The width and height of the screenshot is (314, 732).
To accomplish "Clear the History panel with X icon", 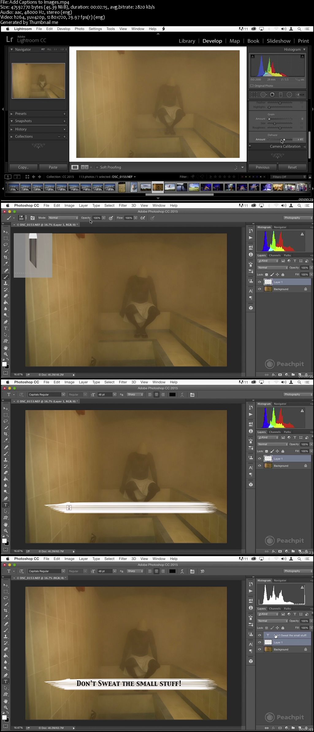I will pyautogui.click(x=64, y=129).
